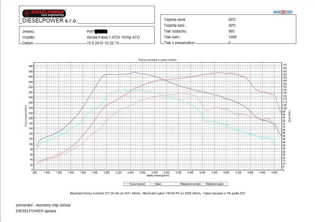
Task: Select the vehicle field Skoda Fabia 1.9TDI
Action: click(x=113, y=37)
